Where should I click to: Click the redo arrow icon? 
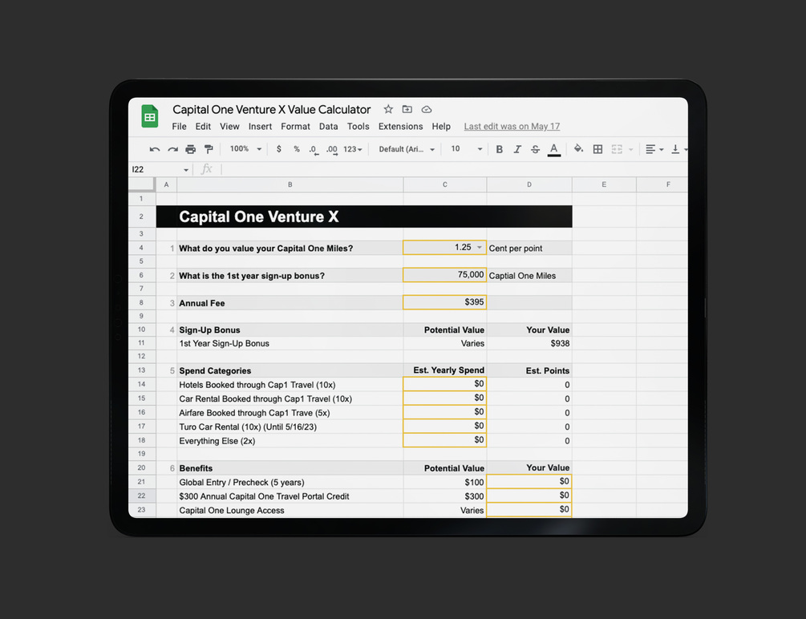coord(172,150)
